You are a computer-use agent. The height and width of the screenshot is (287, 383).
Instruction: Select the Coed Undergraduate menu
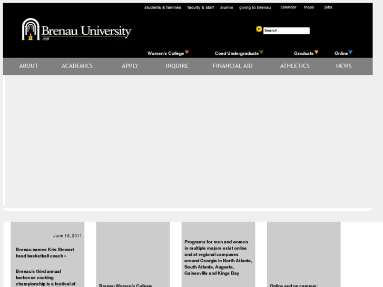click(237, 54)
